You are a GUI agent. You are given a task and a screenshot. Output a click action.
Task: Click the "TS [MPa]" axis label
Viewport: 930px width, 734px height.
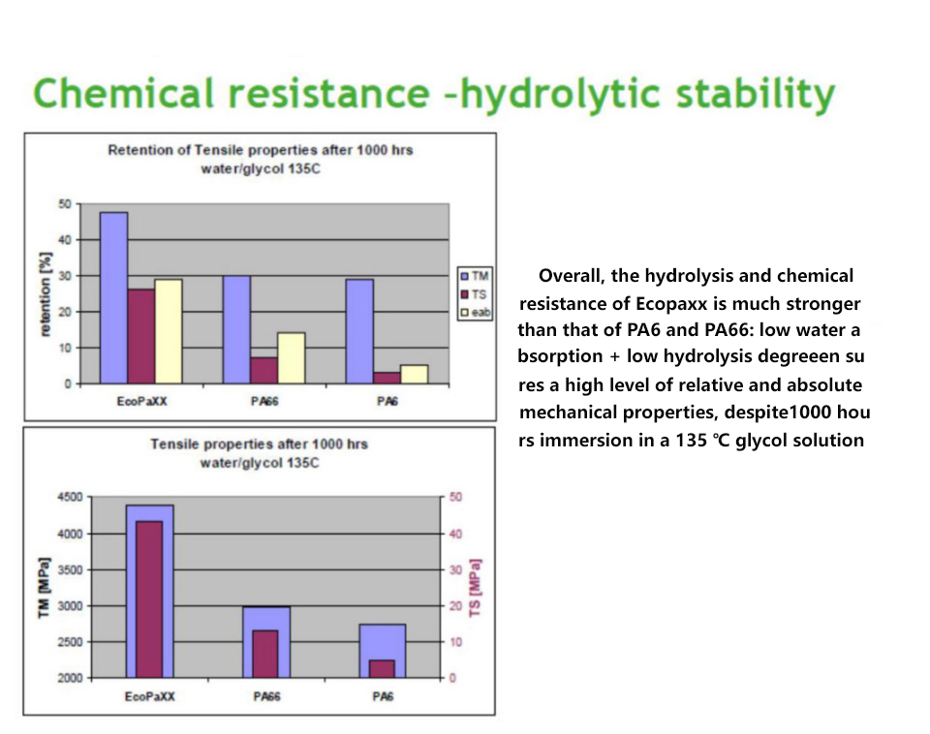(x=475, y=588)
